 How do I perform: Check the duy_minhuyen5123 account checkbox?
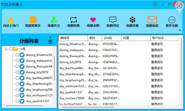[x=17, y=95]
